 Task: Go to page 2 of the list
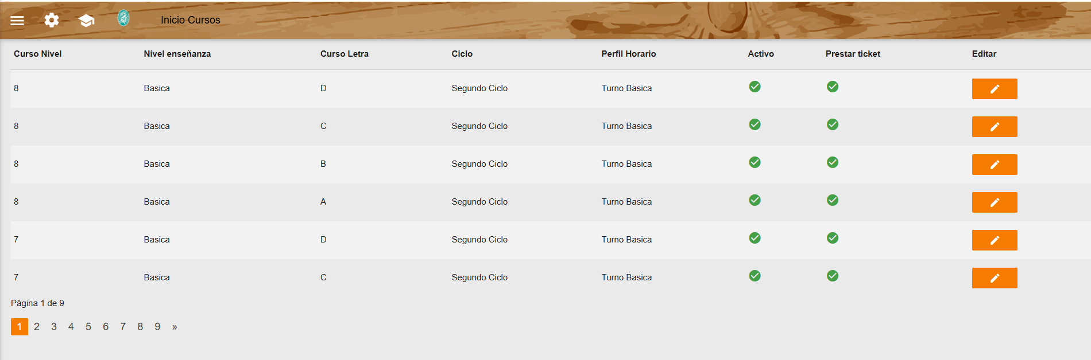[37, 327]
